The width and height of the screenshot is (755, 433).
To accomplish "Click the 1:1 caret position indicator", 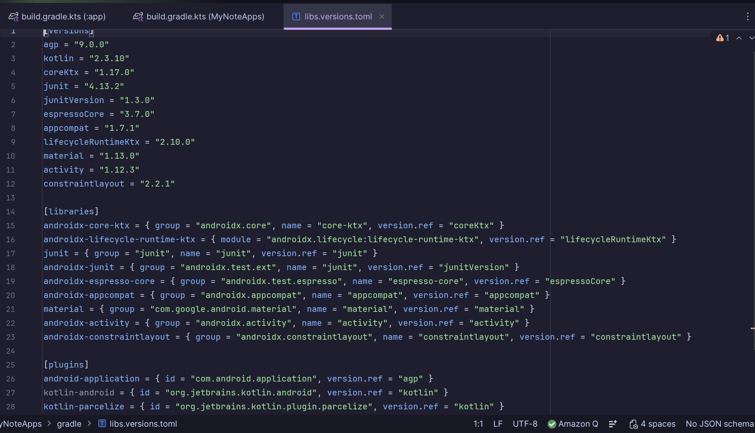I will click(x=478, y=424).
